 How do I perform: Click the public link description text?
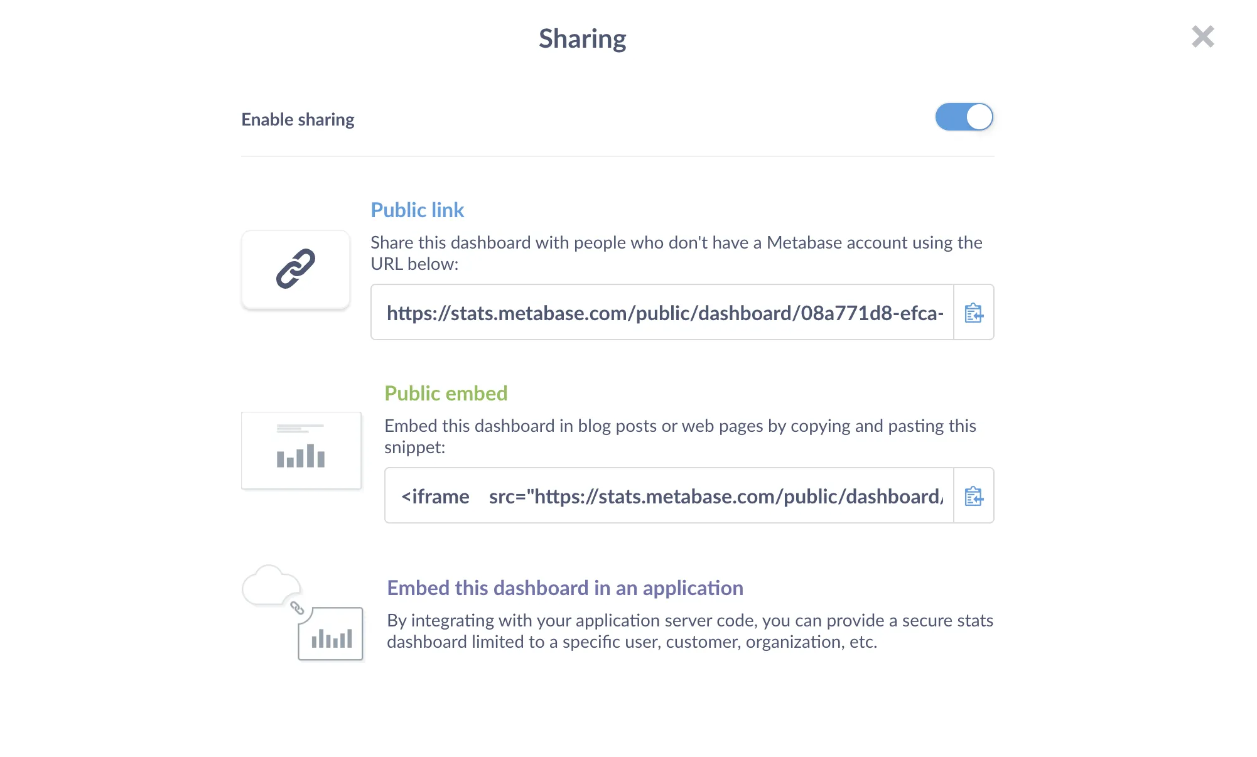point(676,253)
